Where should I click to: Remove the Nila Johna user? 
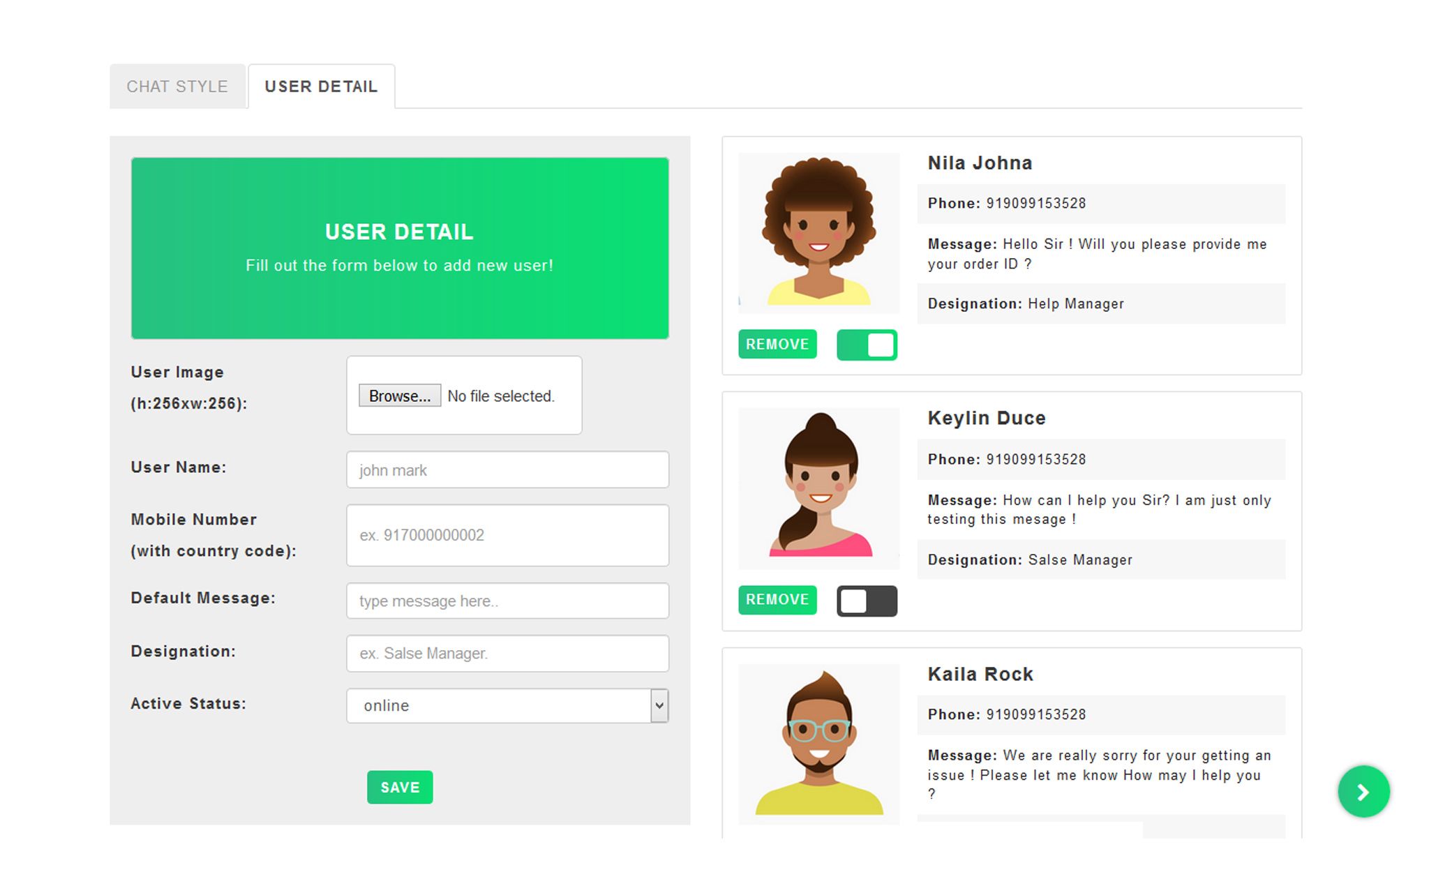[x=777, y=344]
